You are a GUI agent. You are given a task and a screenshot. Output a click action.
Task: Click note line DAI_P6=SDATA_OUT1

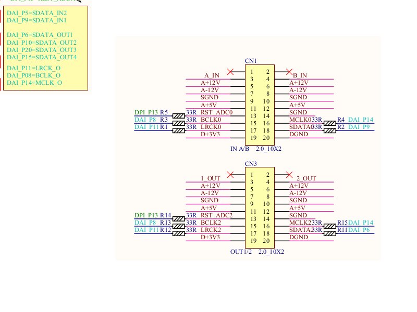pyautogui.click(x=40, y=35)
